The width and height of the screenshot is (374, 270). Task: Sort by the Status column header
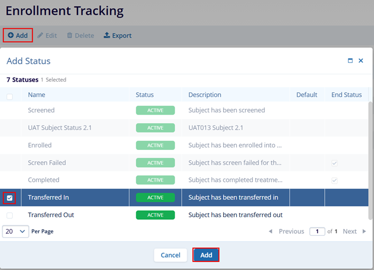point(144,95)
